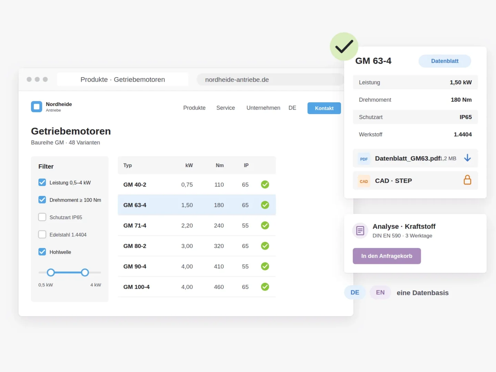Image resolution: width=496 pixels, height=372 pixels.
Task: Click the nordheide-antriebe.de address bar
Action: click(270, 80)
